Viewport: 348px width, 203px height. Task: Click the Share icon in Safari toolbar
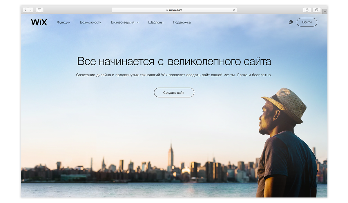pos(307,10)
